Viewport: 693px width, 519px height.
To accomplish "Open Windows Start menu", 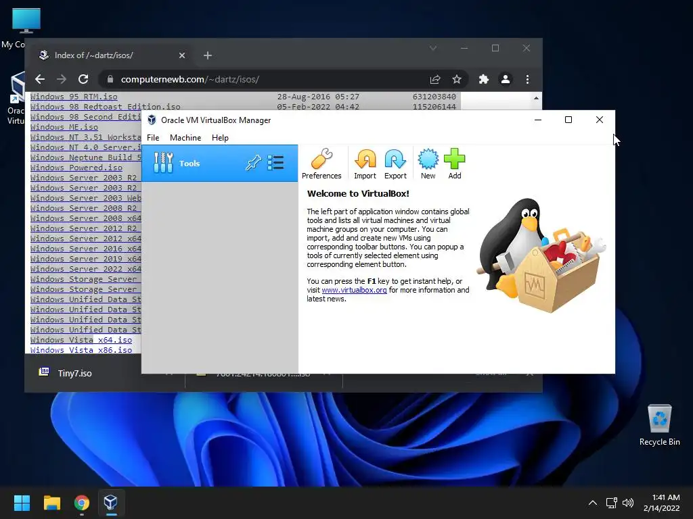I will (x=22, y=503).
